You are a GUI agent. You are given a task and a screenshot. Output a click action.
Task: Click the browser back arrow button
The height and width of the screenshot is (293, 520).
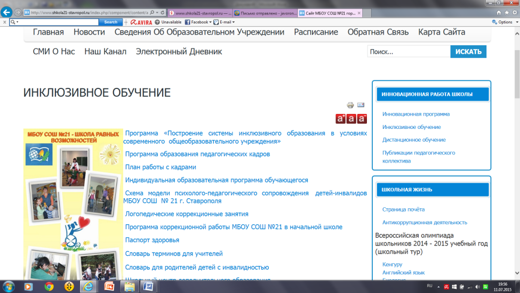coord(7,12)
